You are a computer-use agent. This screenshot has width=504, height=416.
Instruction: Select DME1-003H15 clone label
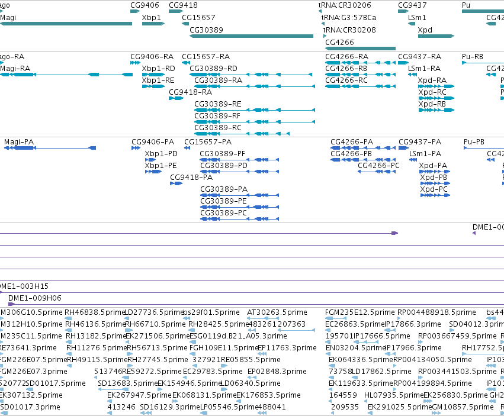(x=24, y=286)
